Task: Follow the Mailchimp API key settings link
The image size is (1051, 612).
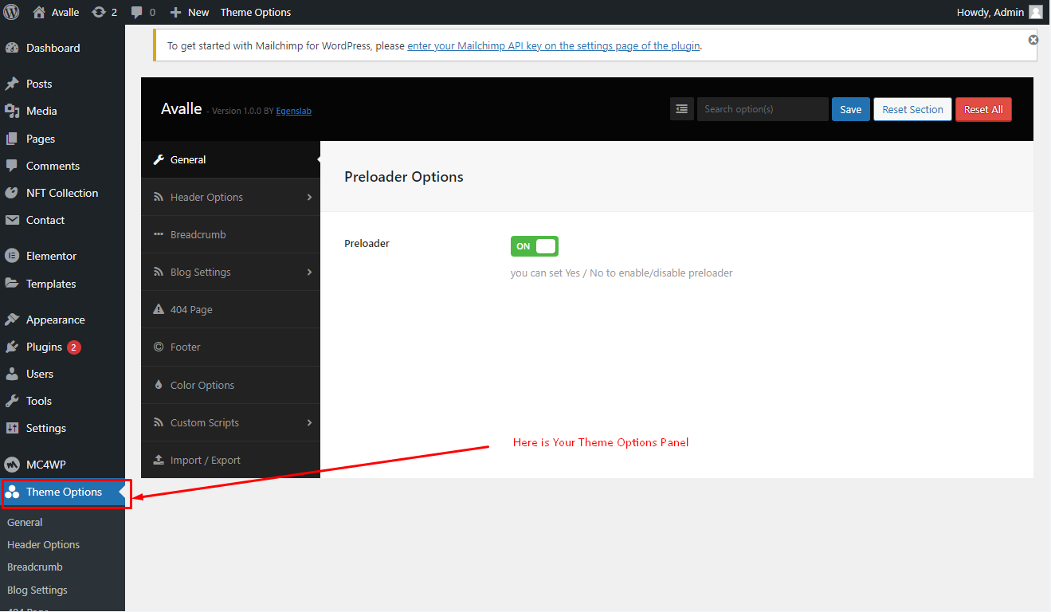Action: point(554,45)
